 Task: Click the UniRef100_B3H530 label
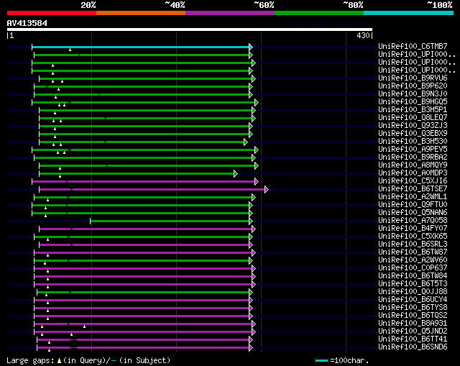[413, 142]
